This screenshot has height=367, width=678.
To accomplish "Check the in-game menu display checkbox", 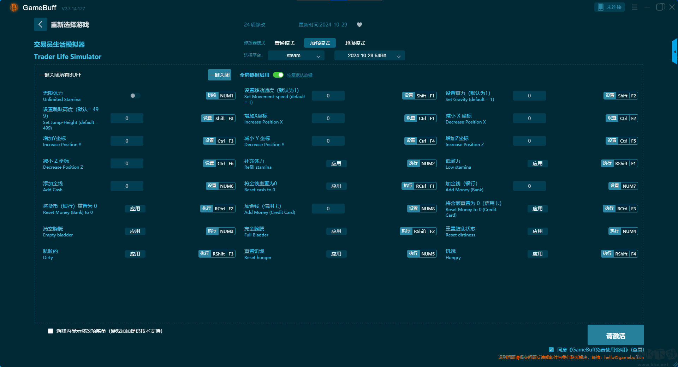I will [50, 331].
